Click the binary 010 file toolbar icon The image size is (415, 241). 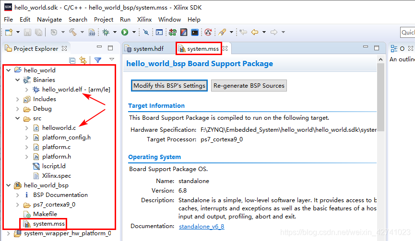(x=92, y=32)
